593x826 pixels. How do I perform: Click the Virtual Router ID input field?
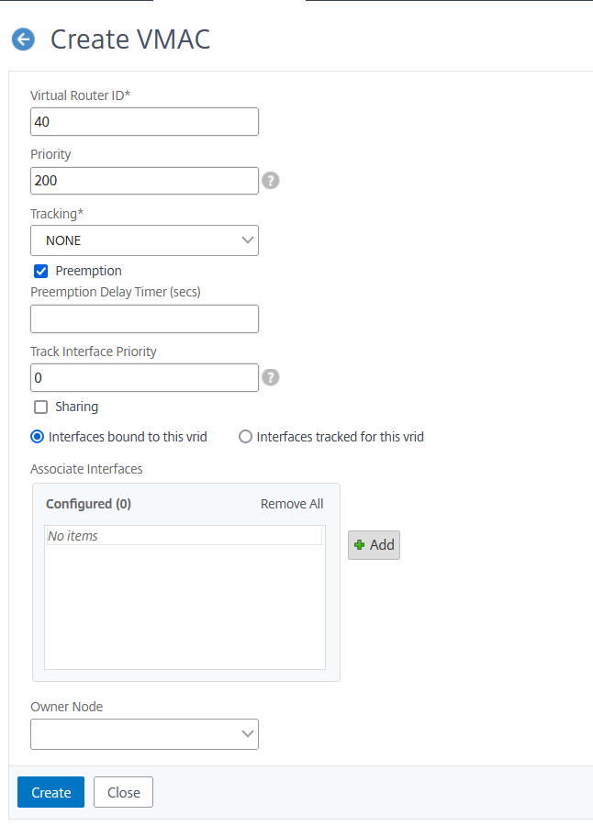click(144, 121)
